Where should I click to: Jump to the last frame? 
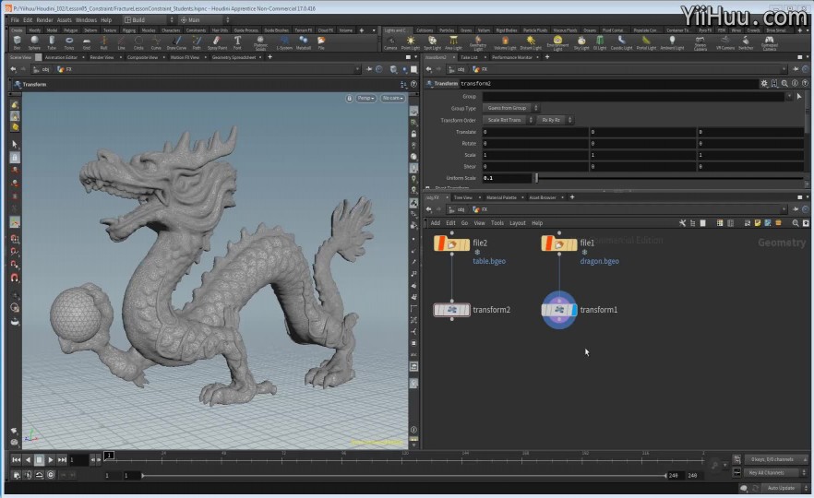(62, 459)
